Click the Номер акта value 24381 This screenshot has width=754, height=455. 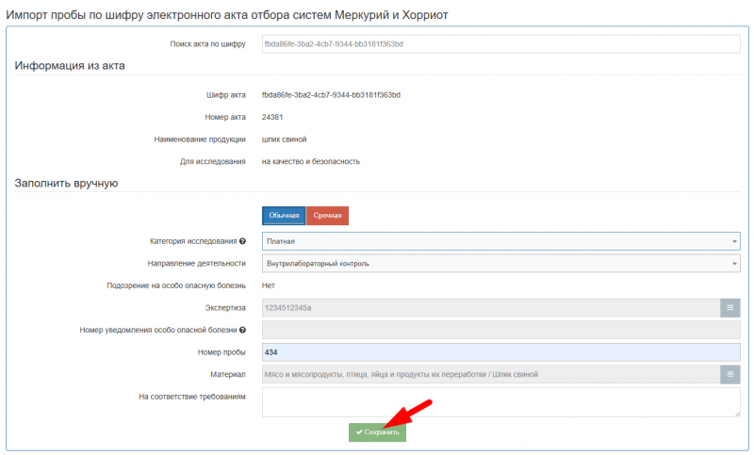[x=272, y=117]
